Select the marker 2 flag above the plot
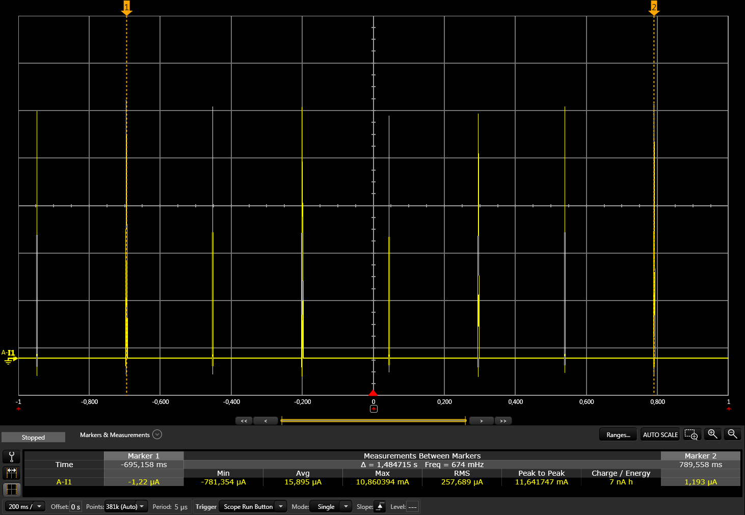 (654, 8)
